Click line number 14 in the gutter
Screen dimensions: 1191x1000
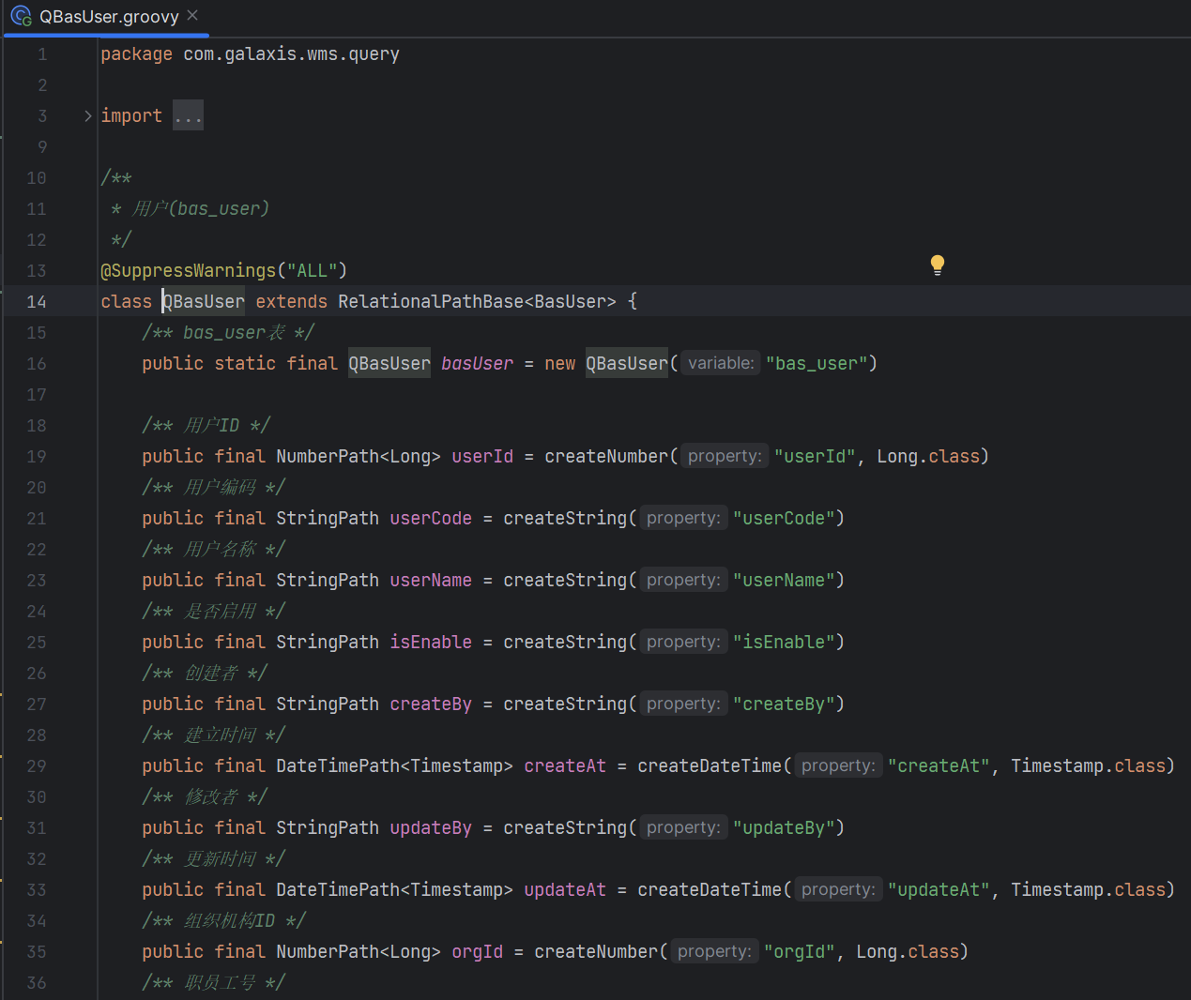point(36,301)
